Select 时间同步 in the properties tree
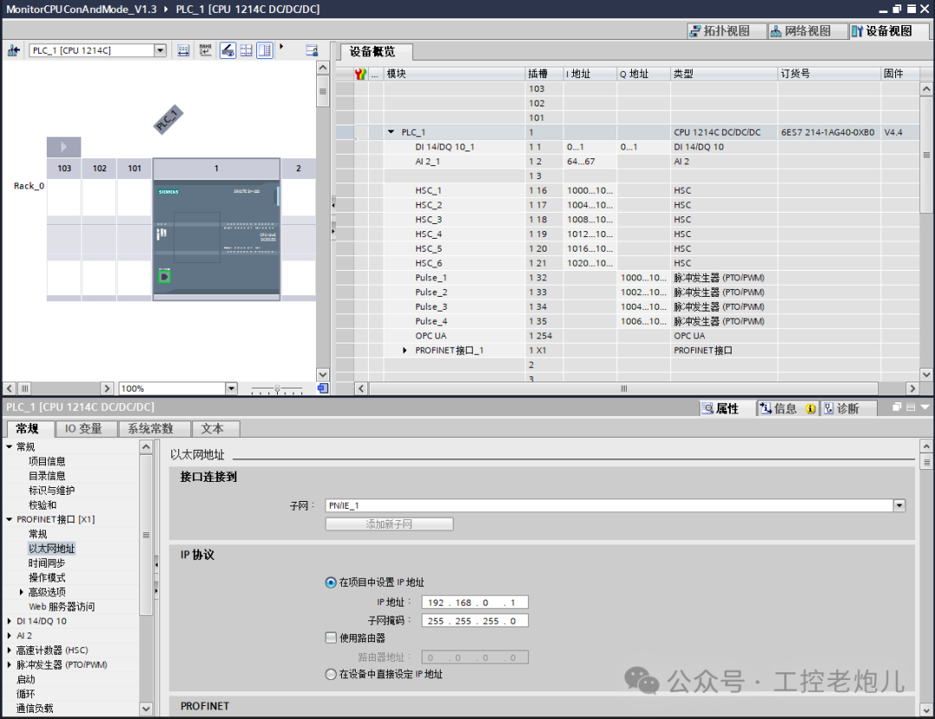935x719 pixels. (47, 562)
